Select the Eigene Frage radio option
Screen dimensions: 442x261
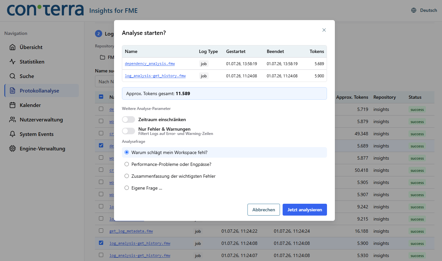pyautogui.click(x=127, y=188)
